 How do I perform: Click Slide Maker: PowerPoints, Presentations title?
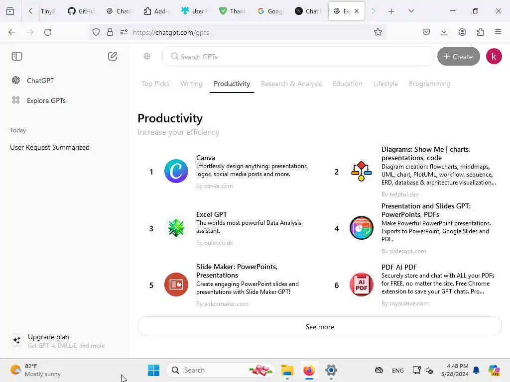pos(237,271)
